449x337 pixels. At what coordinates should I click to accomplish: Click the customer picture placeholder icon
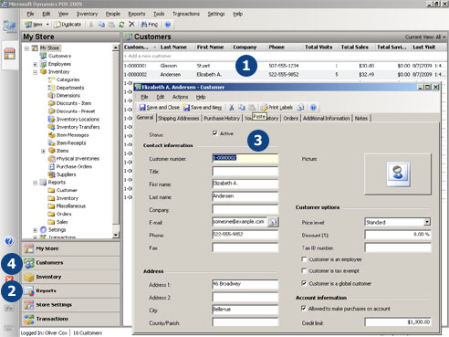pos(398,174)
